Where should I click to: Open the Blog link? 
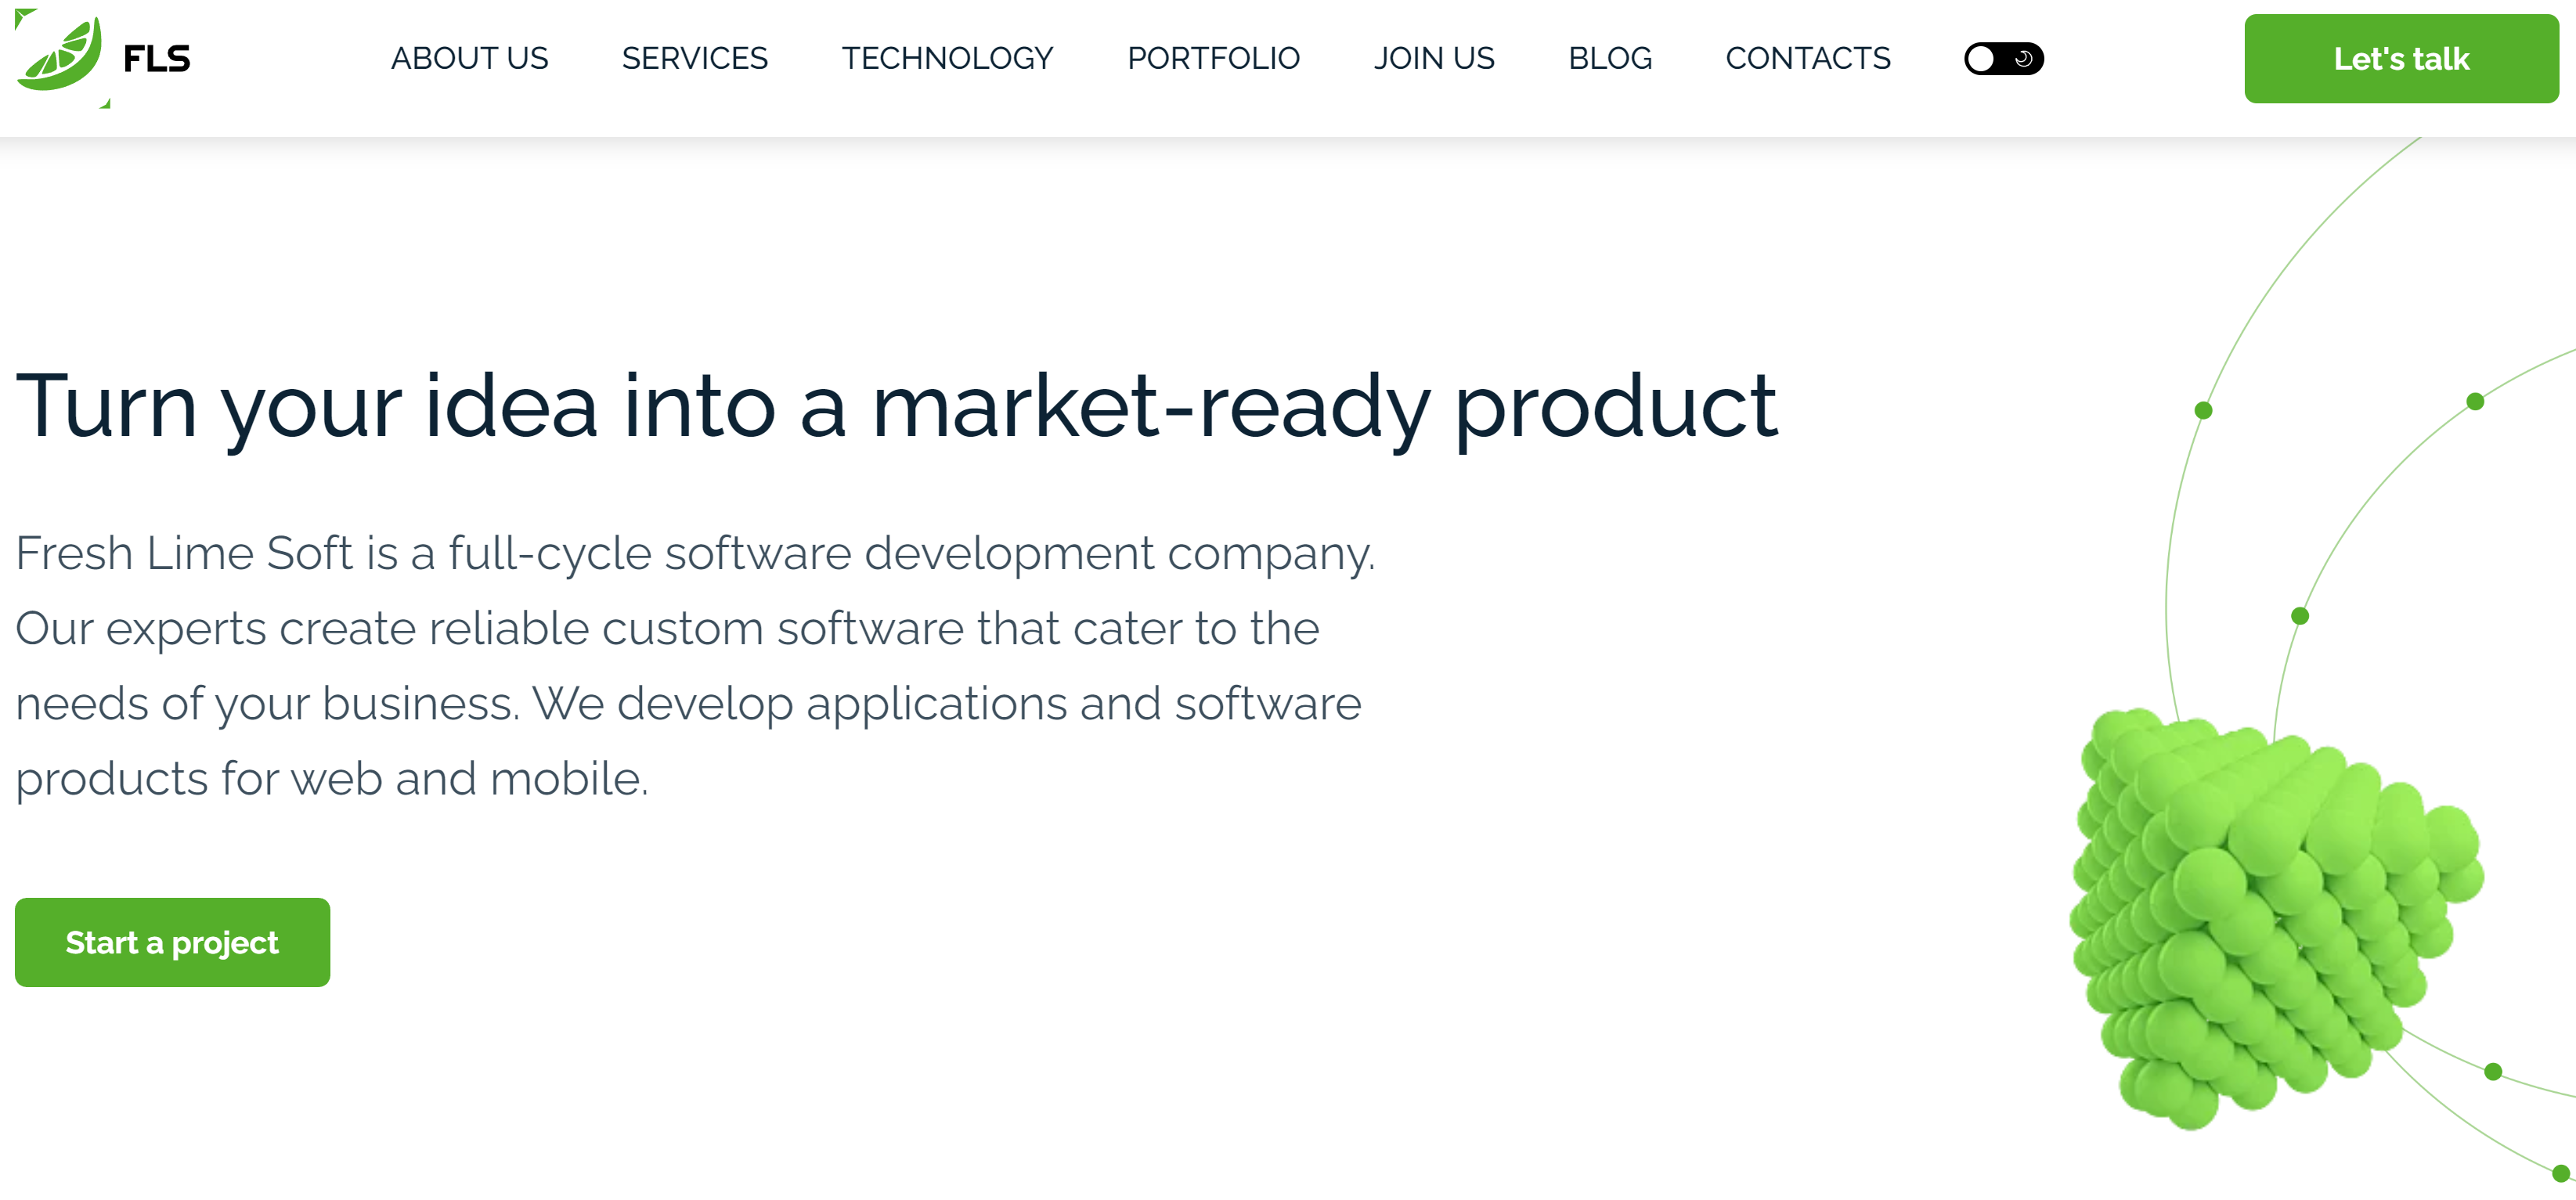click(1609, 59)
